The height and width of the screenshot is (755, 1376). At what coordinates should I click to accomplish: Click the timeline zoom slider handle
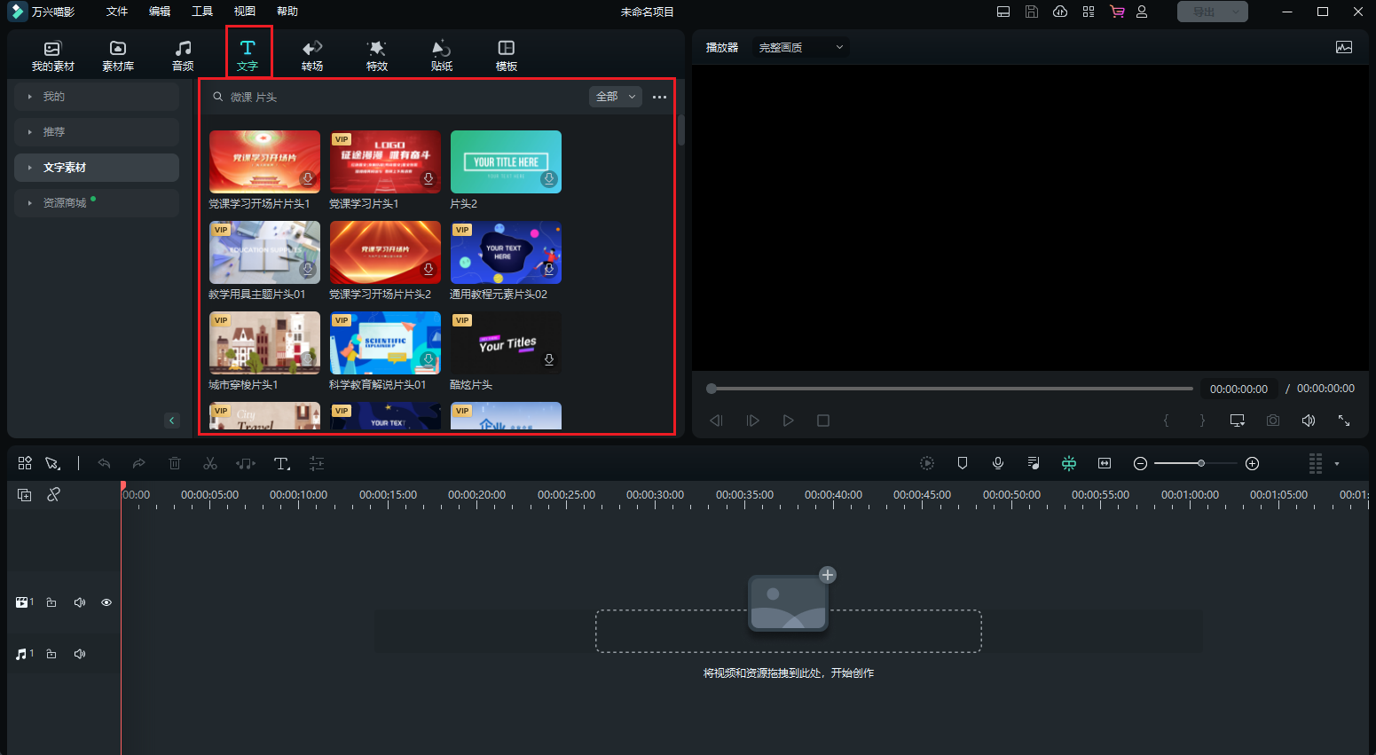pos(1201,463)
